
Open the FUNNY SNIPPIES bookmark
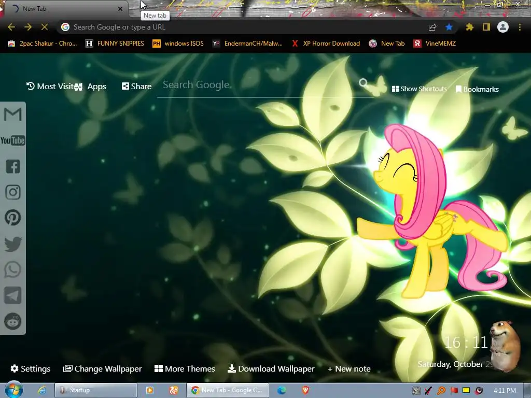pos(115,44)
